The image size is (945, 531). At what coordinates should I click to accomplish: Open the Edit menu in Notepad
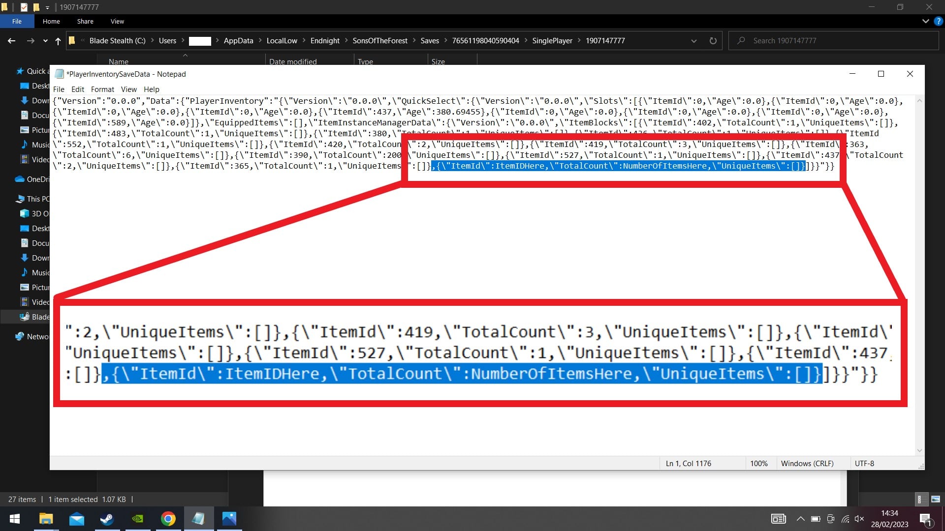[x=77, y=89]
